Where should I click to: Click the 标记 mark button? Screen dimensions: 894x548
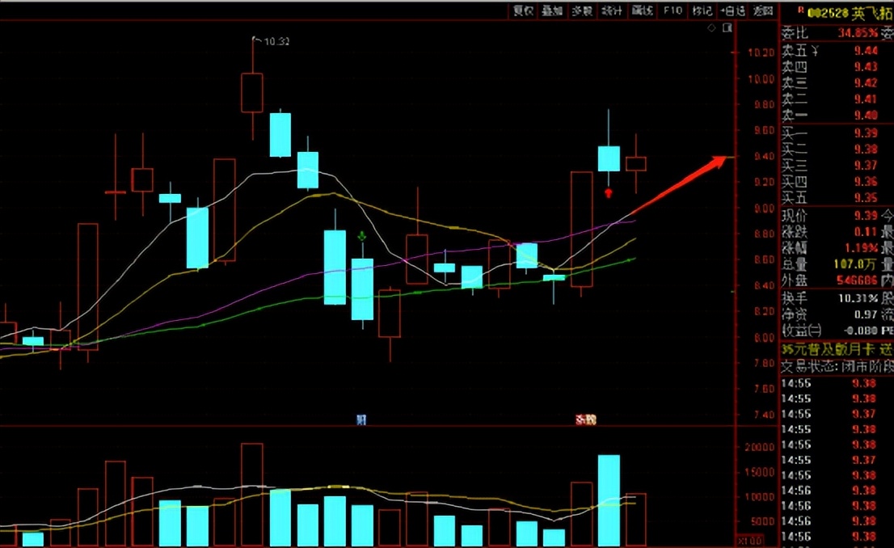point(702,11)
